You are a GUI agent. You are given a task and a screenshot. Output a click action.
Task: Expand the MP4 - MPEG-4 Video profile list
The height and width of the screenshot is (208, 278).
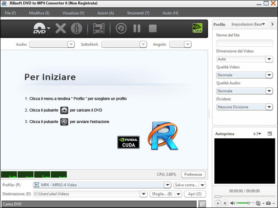point(168,185)
